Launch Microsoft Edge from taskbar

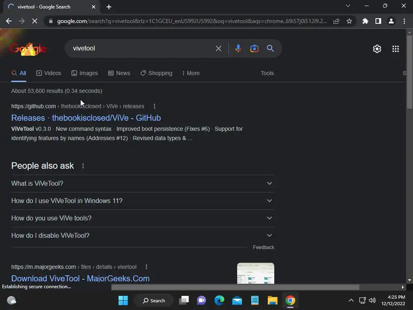[x=219, y=300]
